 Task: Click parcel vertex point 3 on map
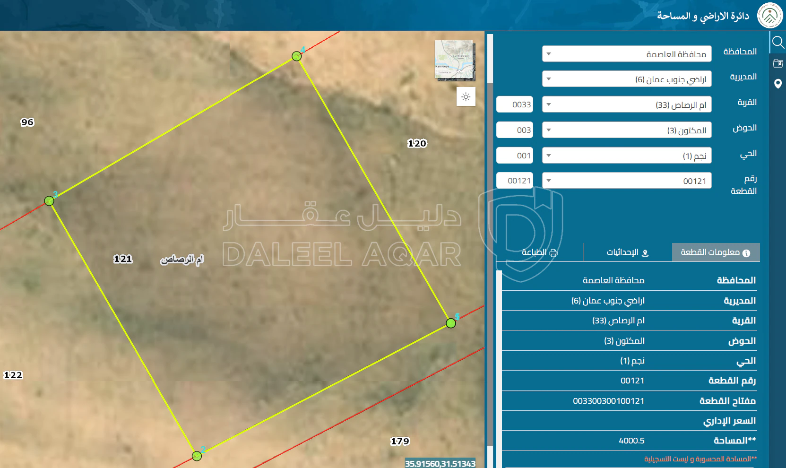[49, 201]
